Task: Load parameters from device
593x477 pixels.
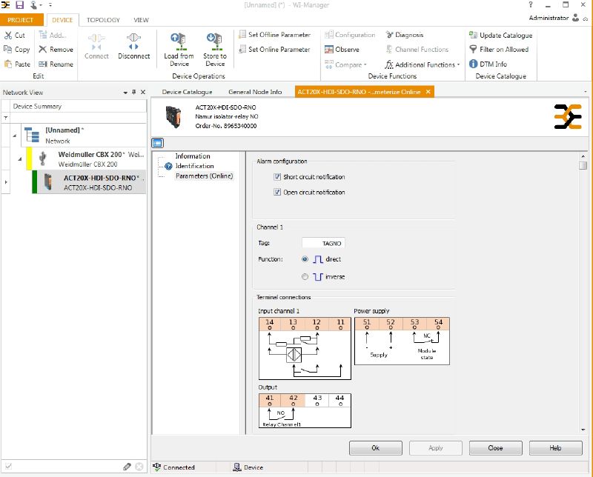Action: [x=179, y=50]
